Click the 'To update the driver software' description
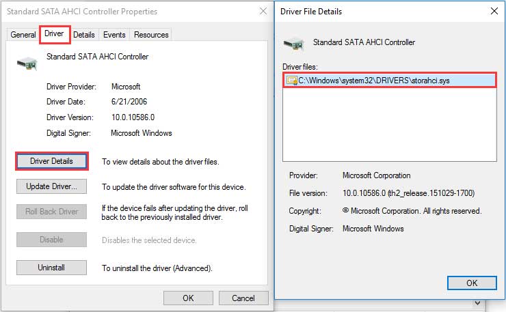This screenshot has height=312, width=506. pyautogui.click(x=174, y=187)
